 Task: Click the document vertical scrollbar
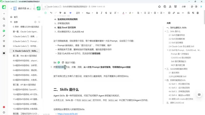click(x=204, y=18)
